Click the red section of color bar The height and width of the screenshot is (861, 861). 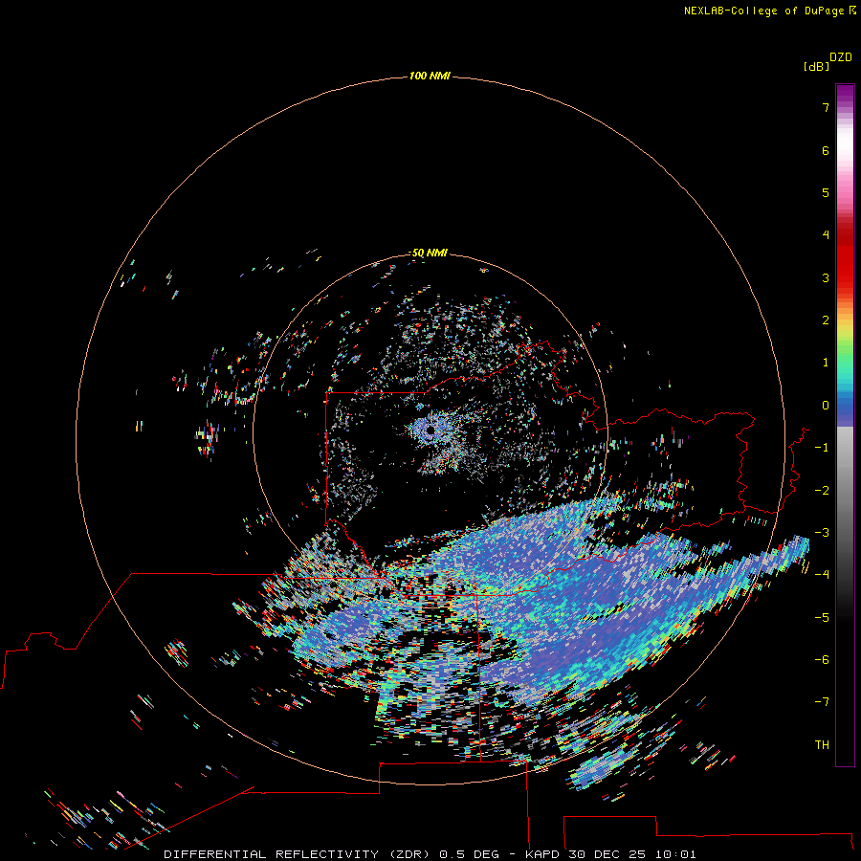pyautogui.click(x=845, y=255)
